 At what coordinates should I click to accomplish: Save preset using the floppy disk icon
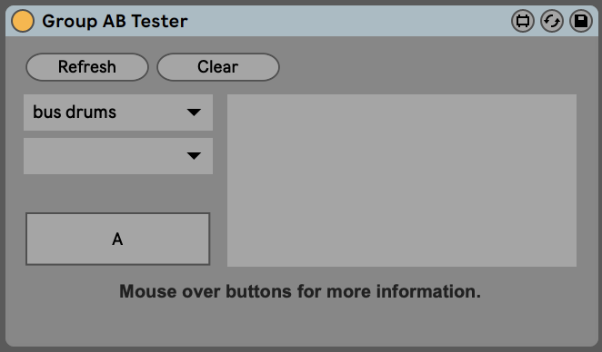coord(581,21)
